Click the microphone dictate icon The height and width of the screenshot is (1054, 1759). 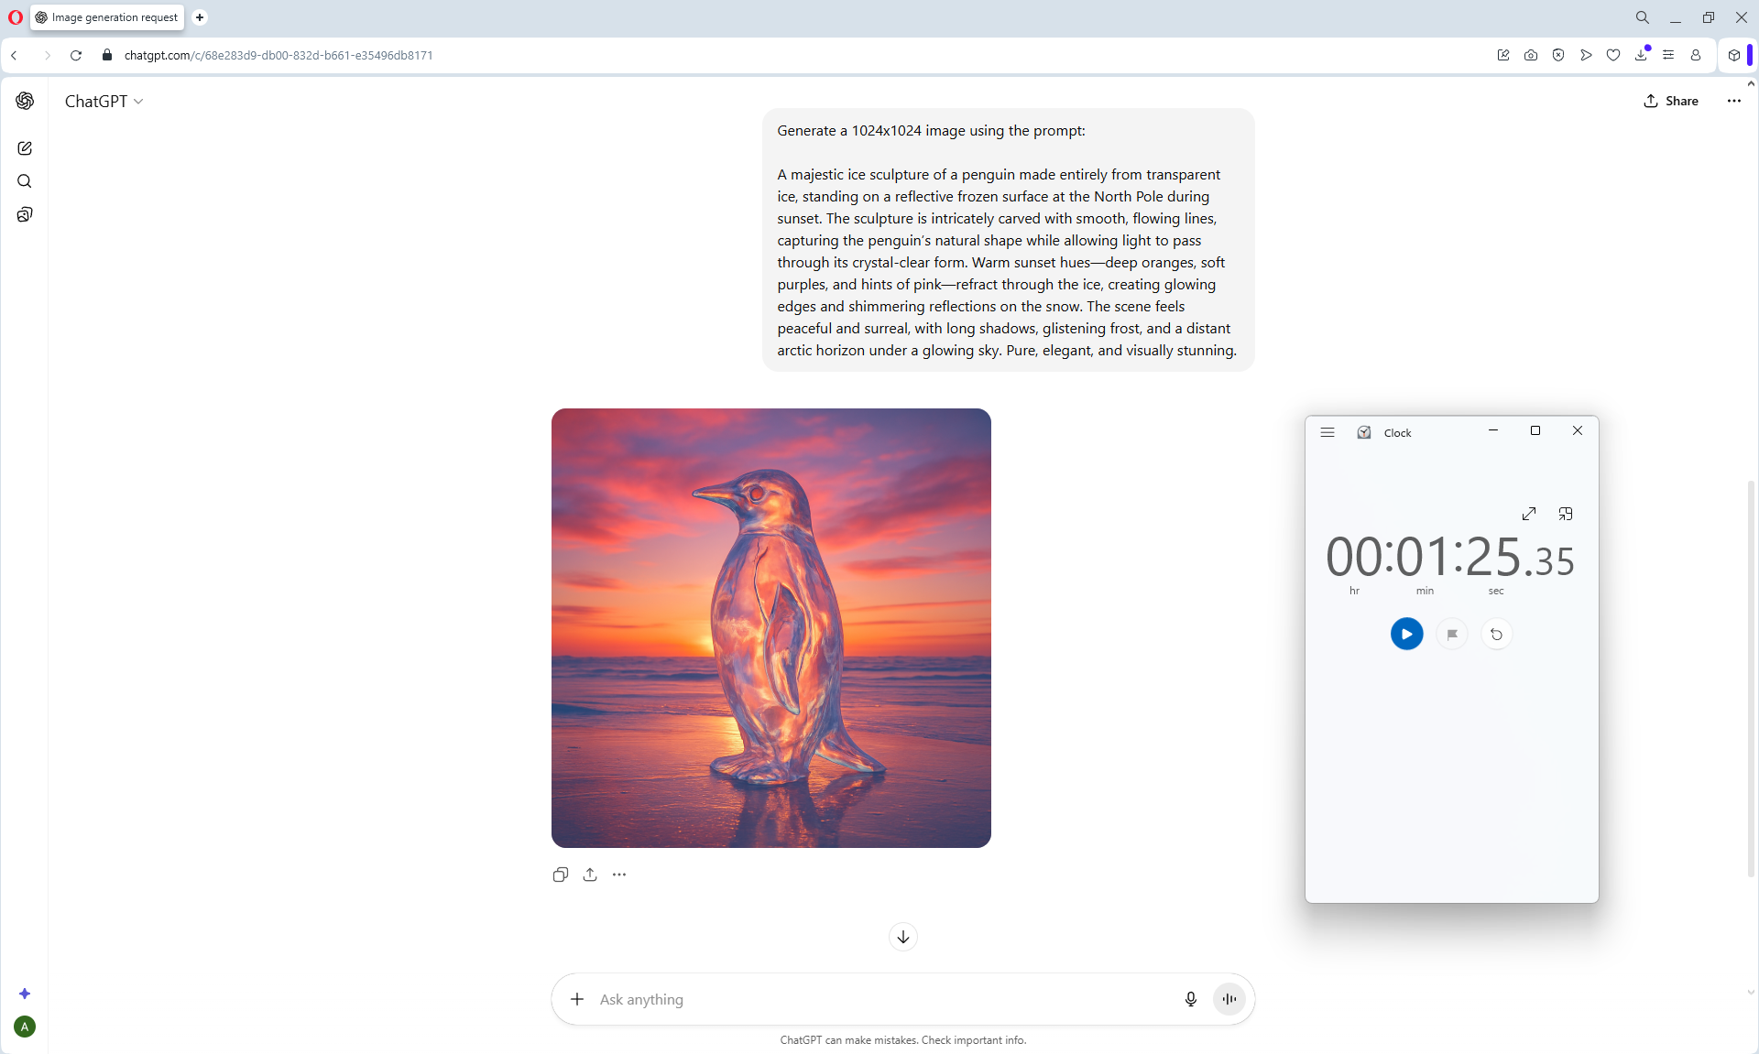pyautogui.click(x=1190, y=999)
